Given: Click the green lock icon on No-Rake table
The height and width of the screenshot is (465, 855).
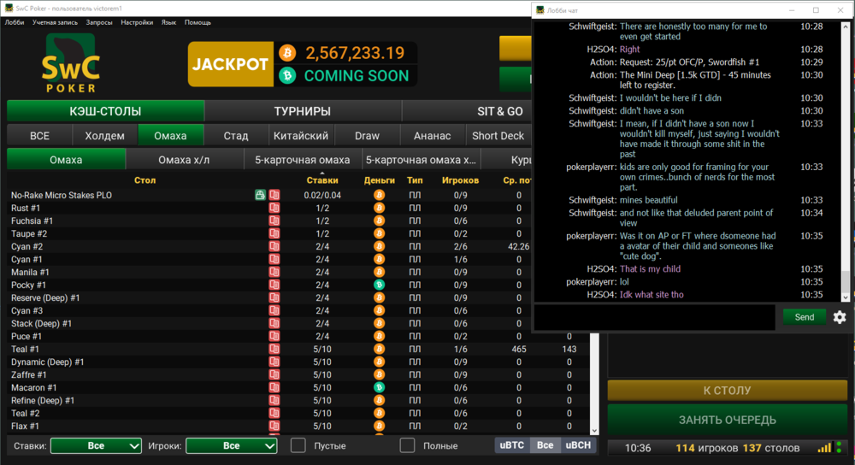Looking at the screenshot, I should (x=260, y=196).
